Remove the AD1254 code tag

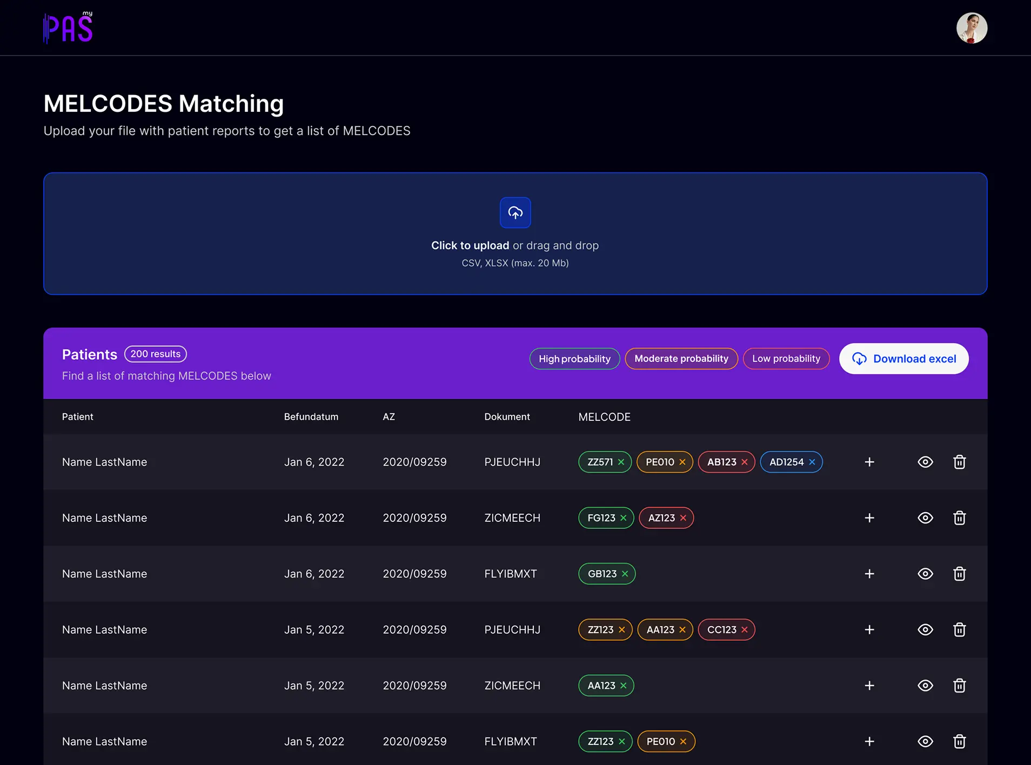pos(812,462)
